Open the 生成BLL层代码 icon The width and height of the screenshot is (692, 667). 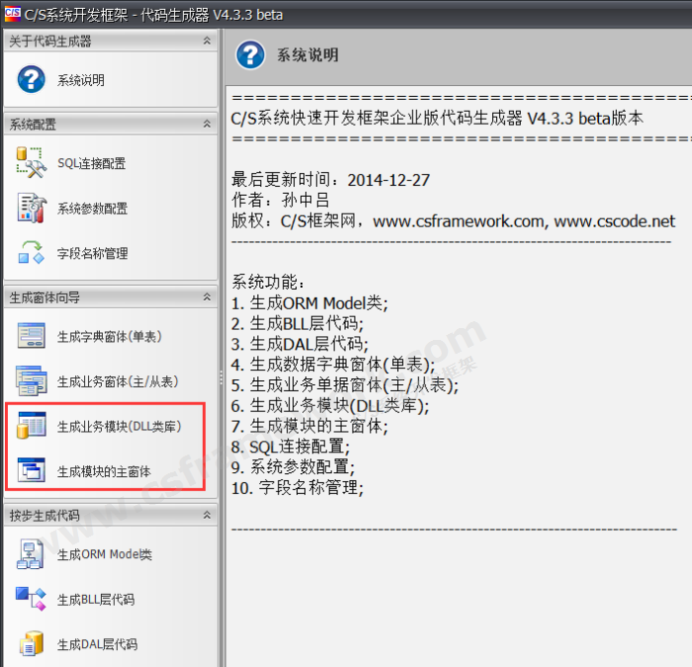(x=32, y=600)
